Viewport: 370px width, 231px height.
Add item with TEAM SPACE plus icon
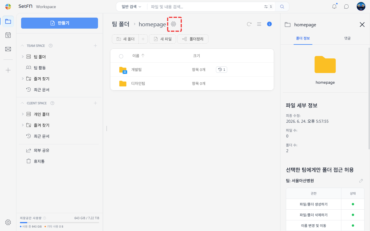click(95, 46)
